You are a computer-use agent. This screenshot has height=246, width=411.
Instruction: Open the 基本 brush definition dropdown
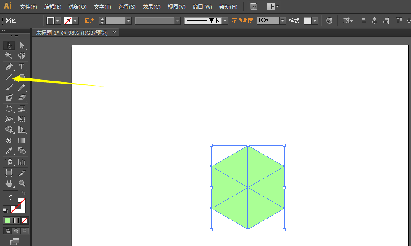click(x=225, y=21)
